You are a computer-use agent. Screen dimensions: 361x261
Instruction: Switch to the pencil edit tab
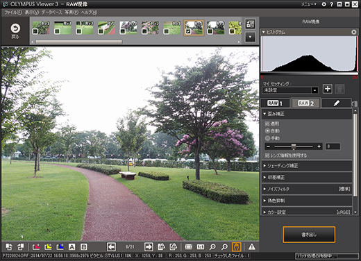[337, 103]
